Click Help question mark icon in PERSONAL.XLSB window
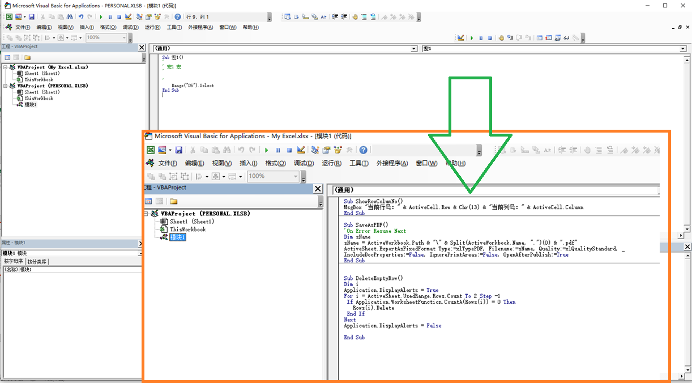 pos(177,17)
